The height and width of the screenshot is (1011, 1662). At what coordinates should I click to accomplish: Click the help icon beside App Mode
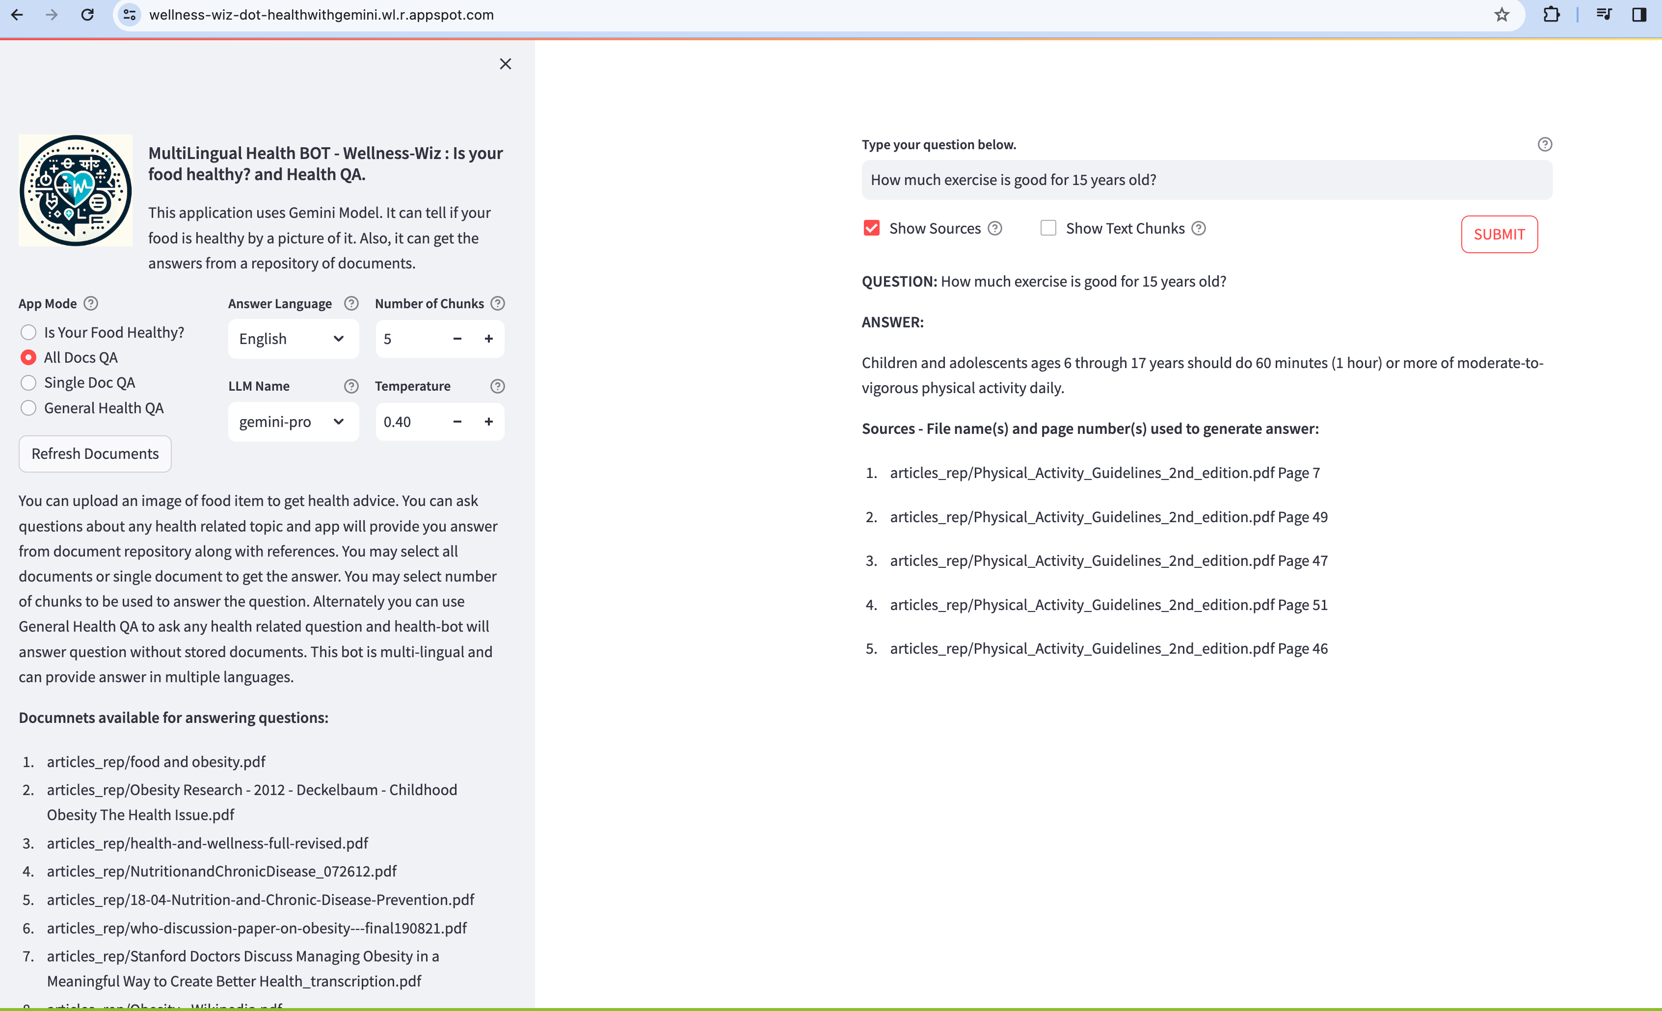[x=91, y=303]
